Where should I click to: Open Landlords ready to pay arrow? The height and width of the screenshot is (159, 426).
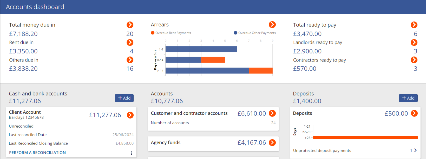pyautogui.click(x=414, y=42)
